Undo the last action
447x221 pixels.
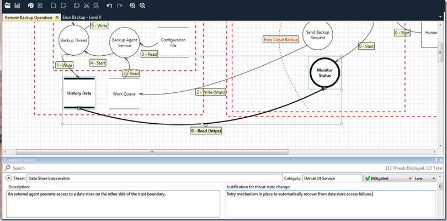[x=109, y=6]
